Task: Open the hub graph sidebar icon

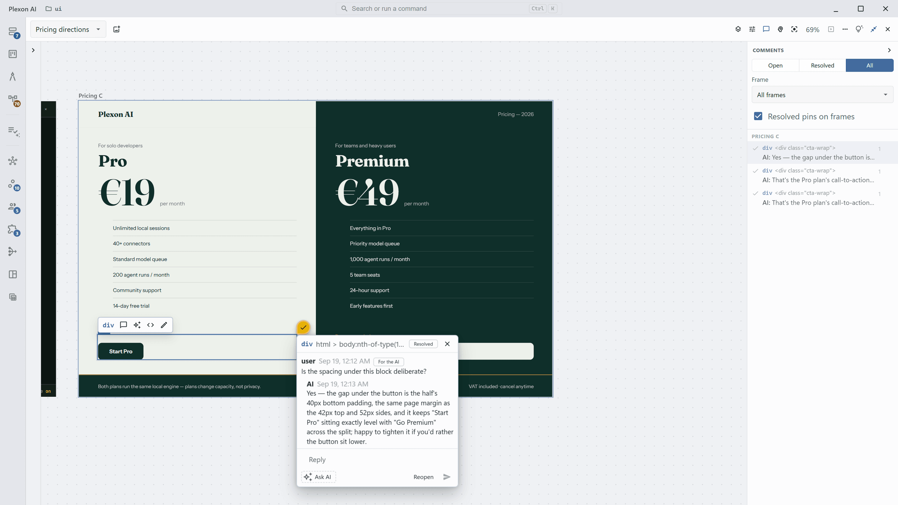Action: [x=13, y=161]
